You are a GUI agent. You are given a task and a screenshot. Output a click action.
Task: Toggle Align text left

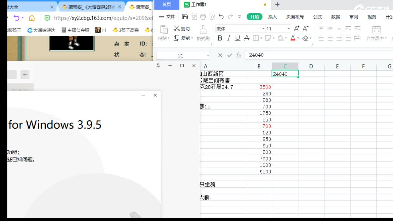click(x=321, y=38)
